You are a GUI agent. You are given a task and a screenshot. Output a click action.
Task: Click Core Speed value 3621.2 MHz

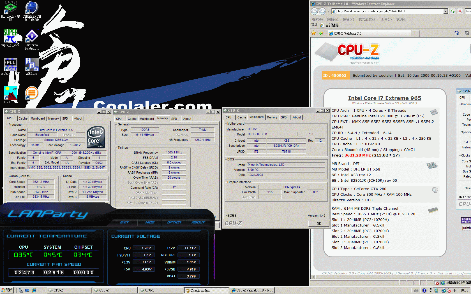point(41,182)
